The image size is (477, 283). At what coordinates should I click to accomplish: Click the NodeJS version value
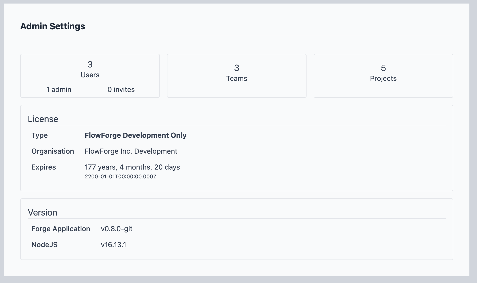[x=114, y=245]
